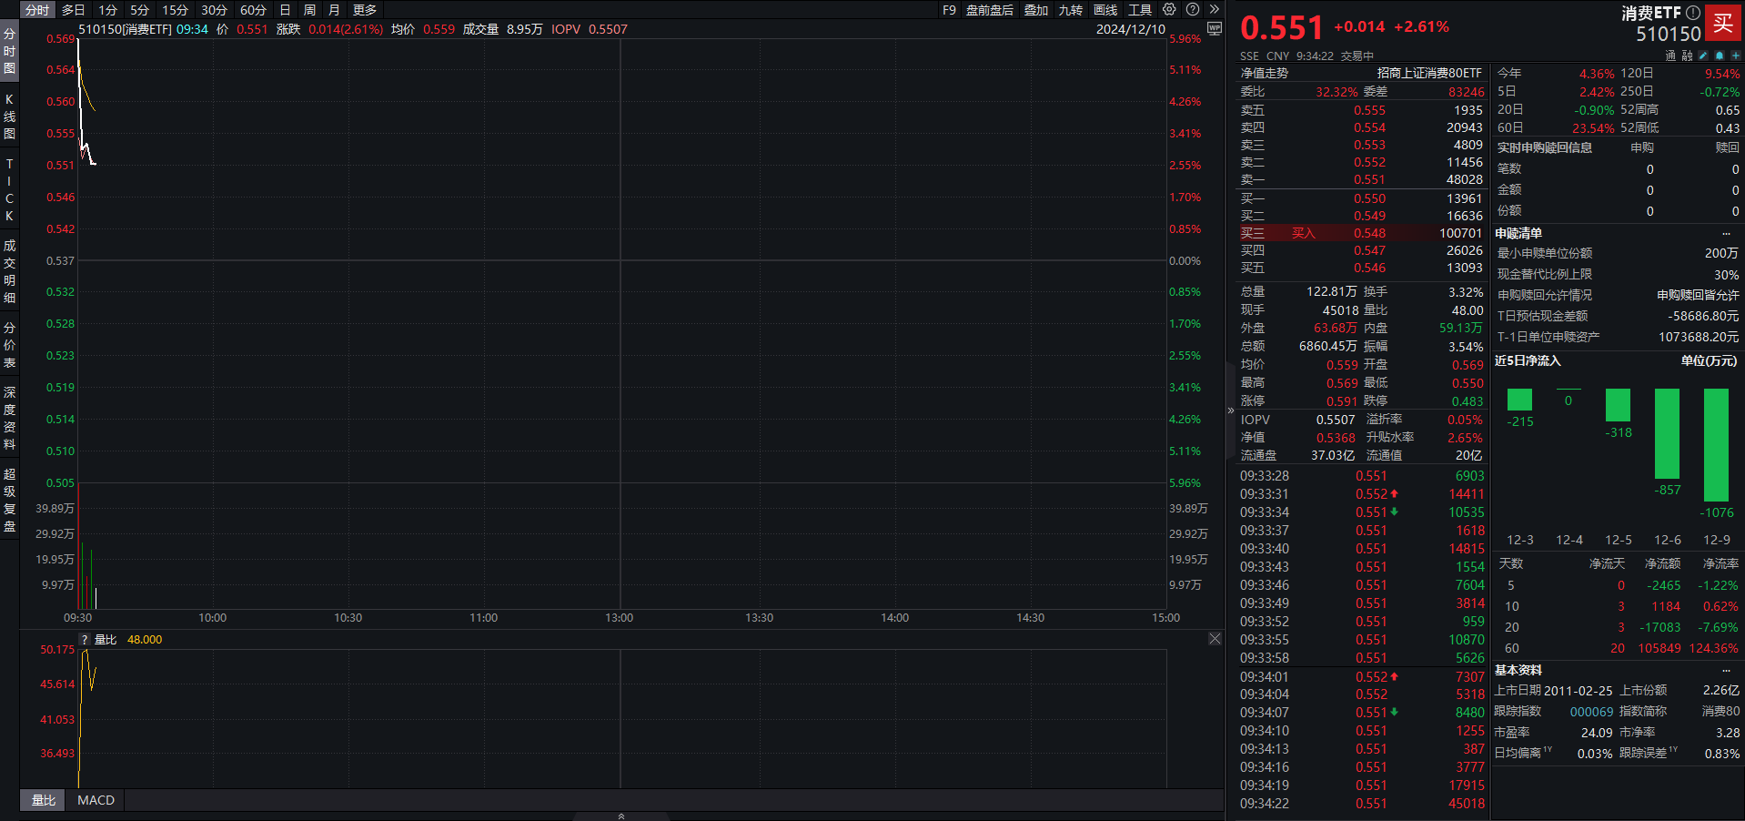Toggle the 九转 indicator
This screenshot has width=1745, height=821.
[x=1071, y=10]
